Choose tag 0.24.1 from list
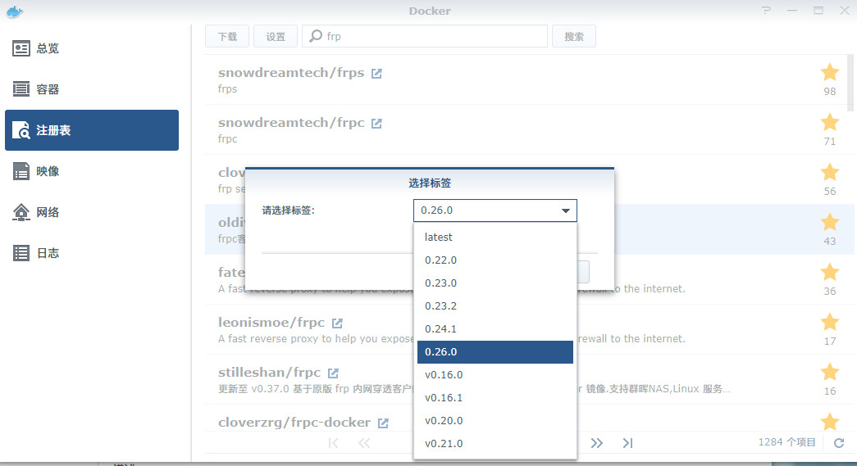 [495, 329]
